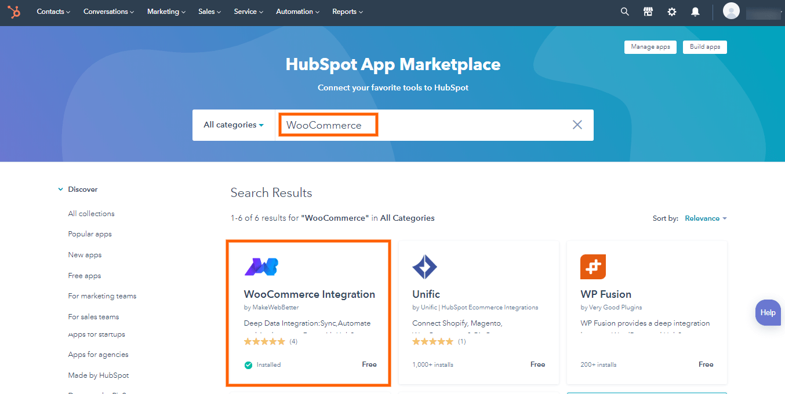The width and height of the screenshot is (785, 394).
Task: Select All collections in sidebar
Action: [x=92, y=214]
